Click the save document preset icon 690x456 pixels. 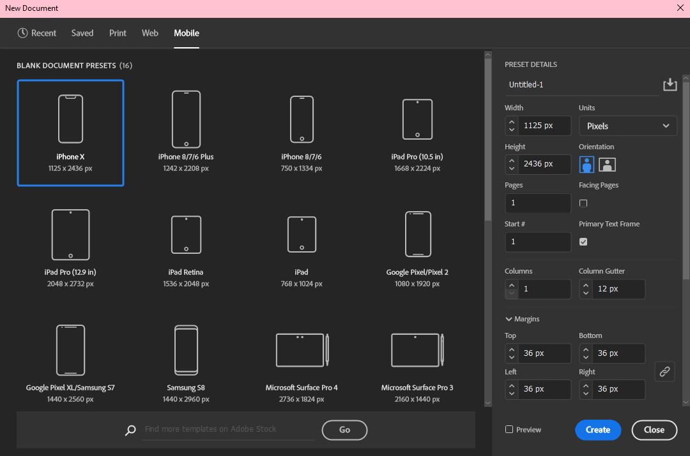click(x=670, y=84)
